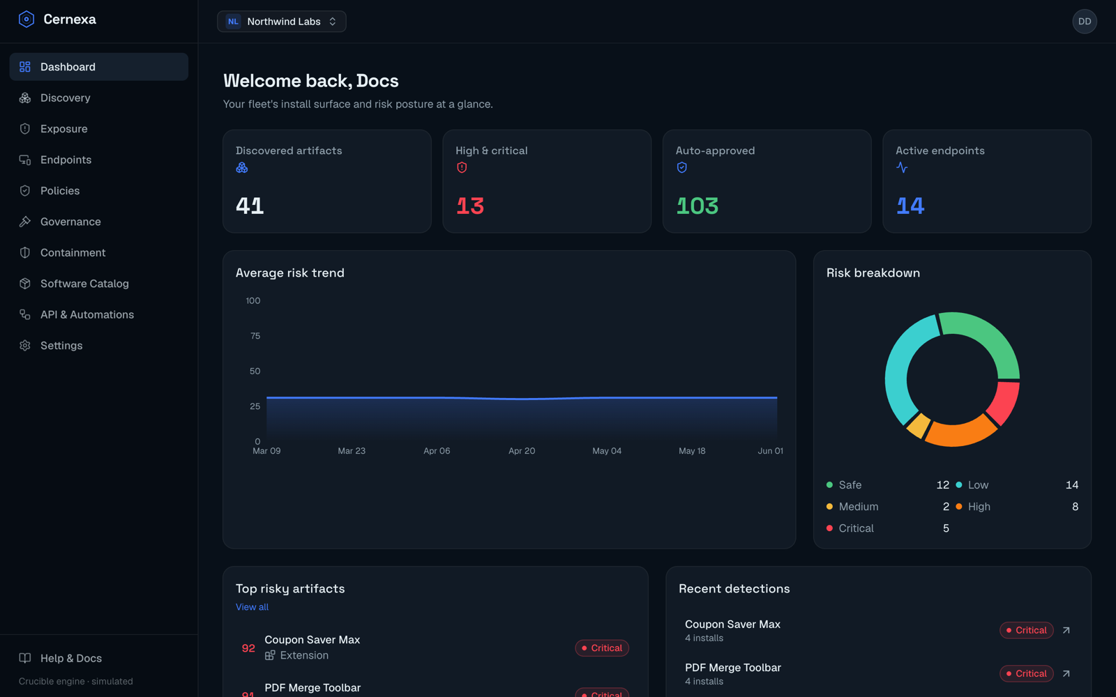The image size is (1116, 697).
Task: Open PDF Merge Toolbar in Recent detections
Action: tap(878, 673)
